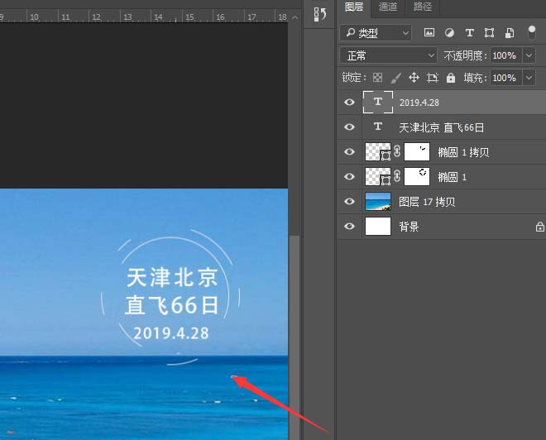This screenshot has height=440, width=546.
Task: Select layer name 椭圆 1 拷贝
Action: point(463,152)
